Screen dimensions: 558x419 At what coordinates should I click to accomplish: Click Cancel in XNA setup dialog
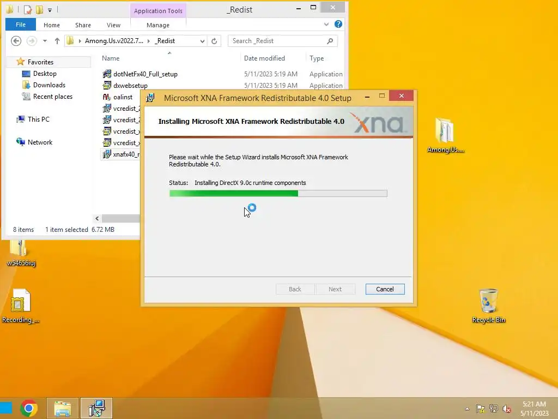(x=385, y=289)
